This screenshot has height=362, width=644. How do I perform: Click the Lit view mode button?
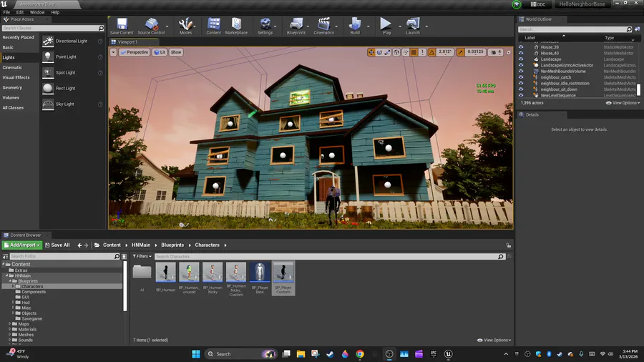pyautogui.click(x=160, y=52)
